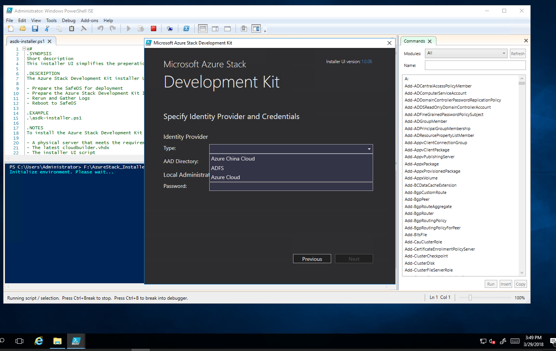This screenshot has height=351, width=556.
Task: Open the Debug menu
Action: tap(69, 21)
